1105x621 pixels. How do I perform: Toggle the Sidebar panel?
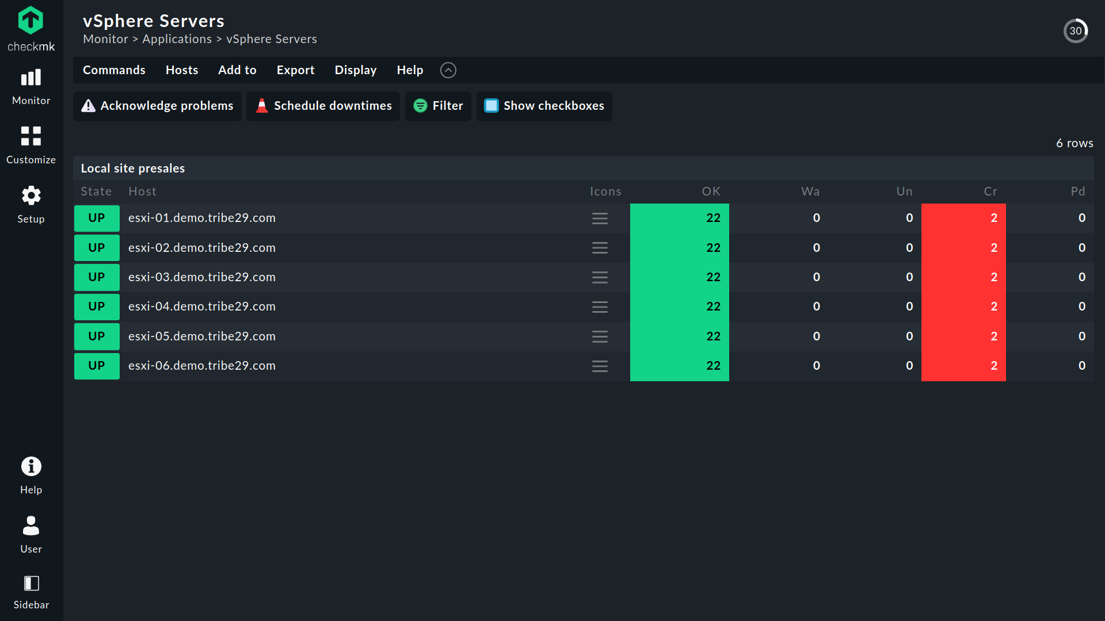[x=31, y=593]
